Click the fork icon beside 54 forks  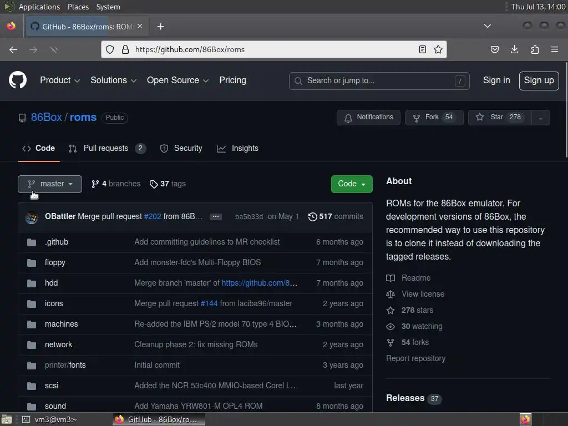(x=390, y=342)
